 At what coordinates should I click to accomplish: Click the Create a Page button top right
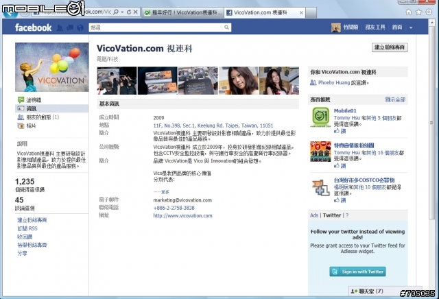click(x=390, y=47)
